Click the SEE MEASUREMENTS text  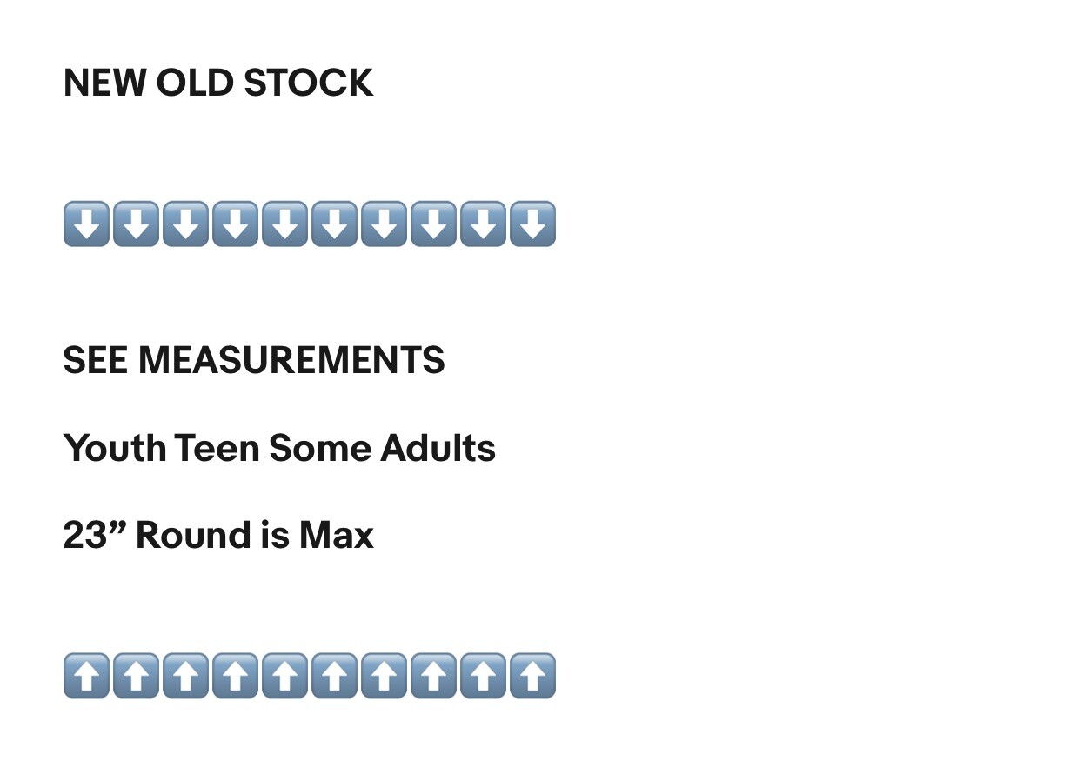point(254,360)
